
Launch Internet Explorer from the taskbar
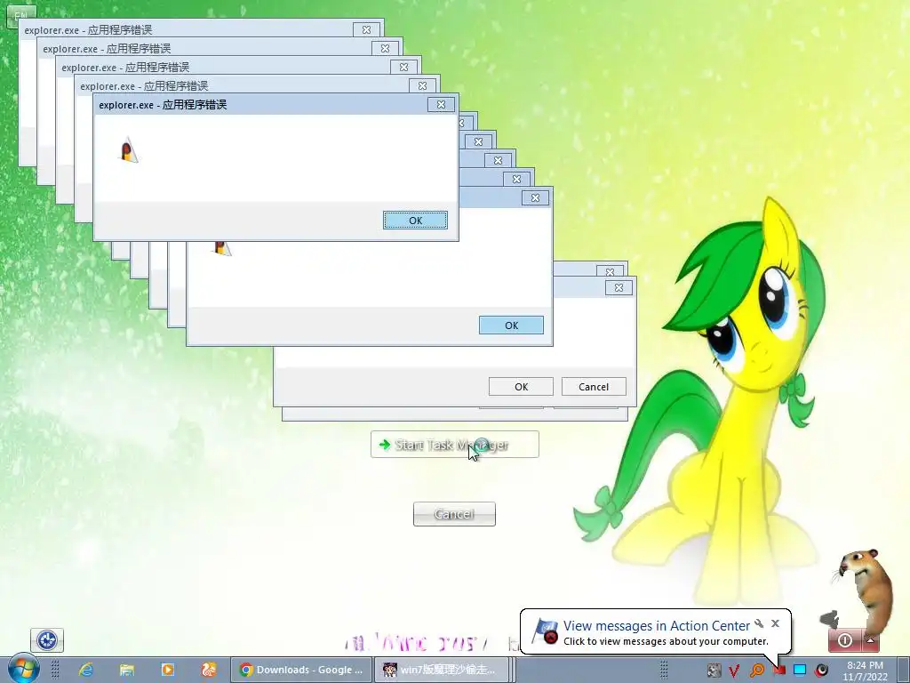pyautogui.click(x=86, y=670)
